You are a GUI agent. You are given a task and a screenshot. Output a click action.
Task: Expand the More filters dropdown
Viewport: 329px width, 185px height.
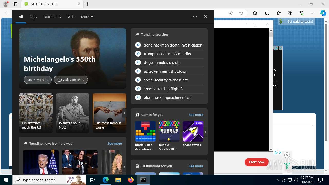[x=87, y=17]
